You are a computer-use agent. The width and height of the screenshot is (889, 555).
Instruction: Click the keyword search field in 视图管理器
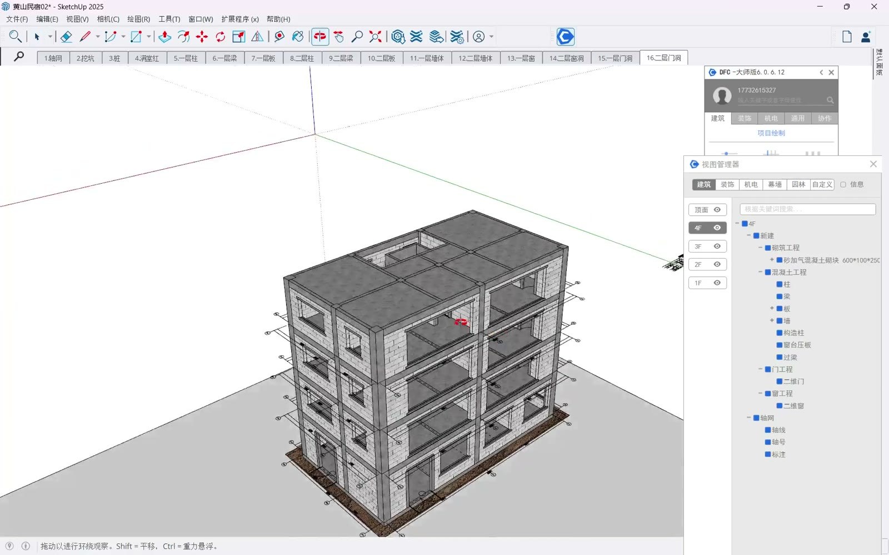pos(808,209)
